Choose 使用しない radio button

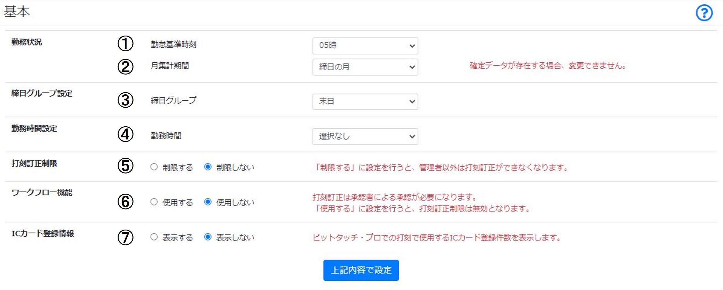coord(208,202)
